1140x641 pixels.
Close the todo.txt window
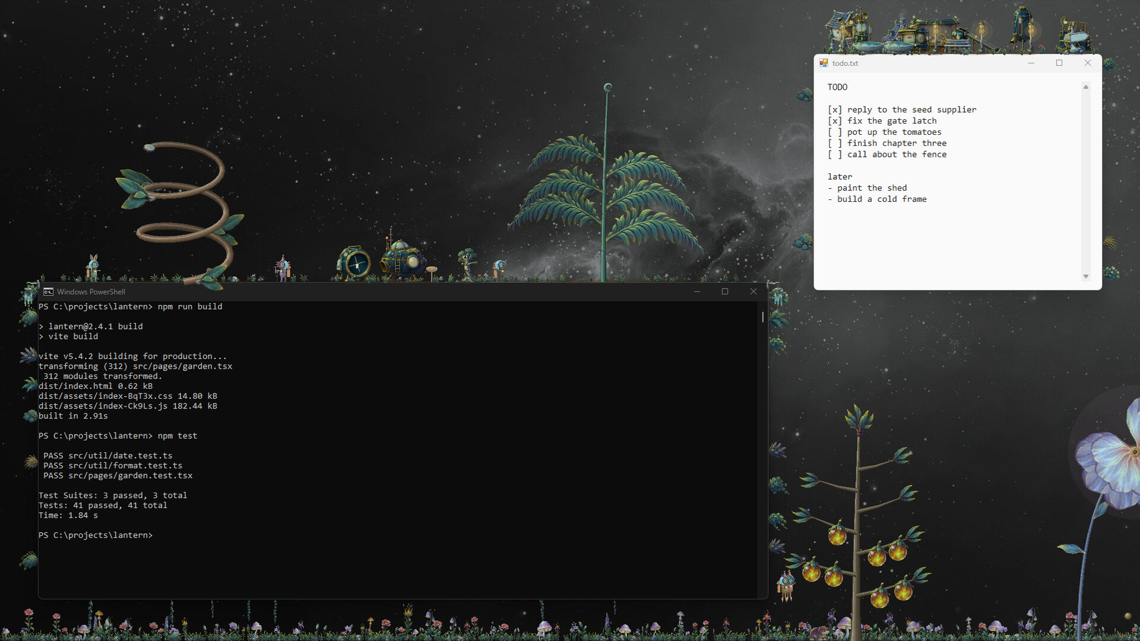pos(1088,63)
